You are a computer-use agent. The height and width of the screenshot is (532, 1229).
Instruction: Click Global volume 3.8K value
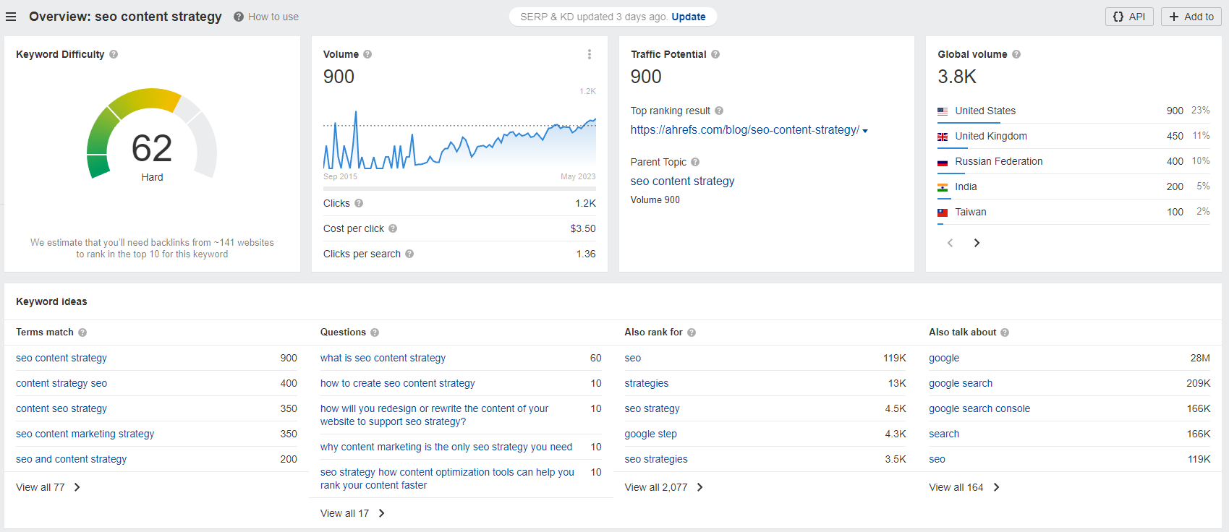tap(957, 77)
